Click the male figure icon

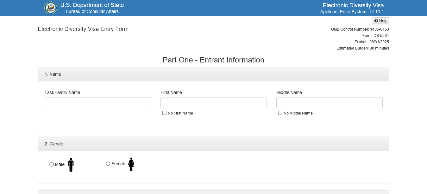(71, 165)
